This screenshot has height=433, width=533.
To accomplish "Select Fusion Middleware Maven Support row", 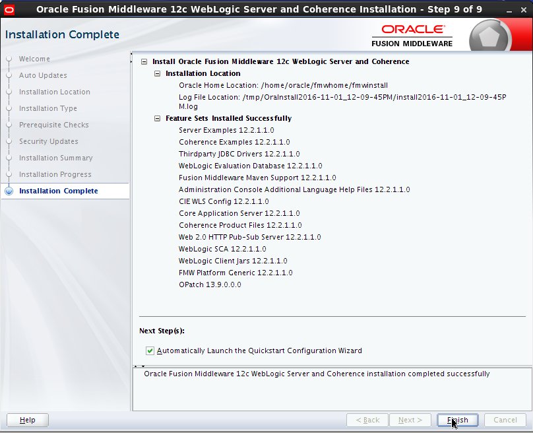I will [257, 178].
